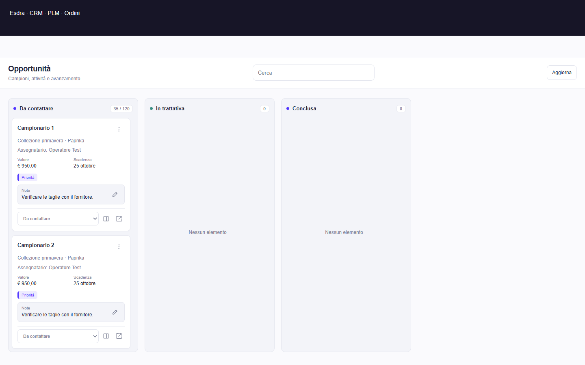Expand the status dropdown on Campionario 1
585x365 pixels.
[58, 219]
